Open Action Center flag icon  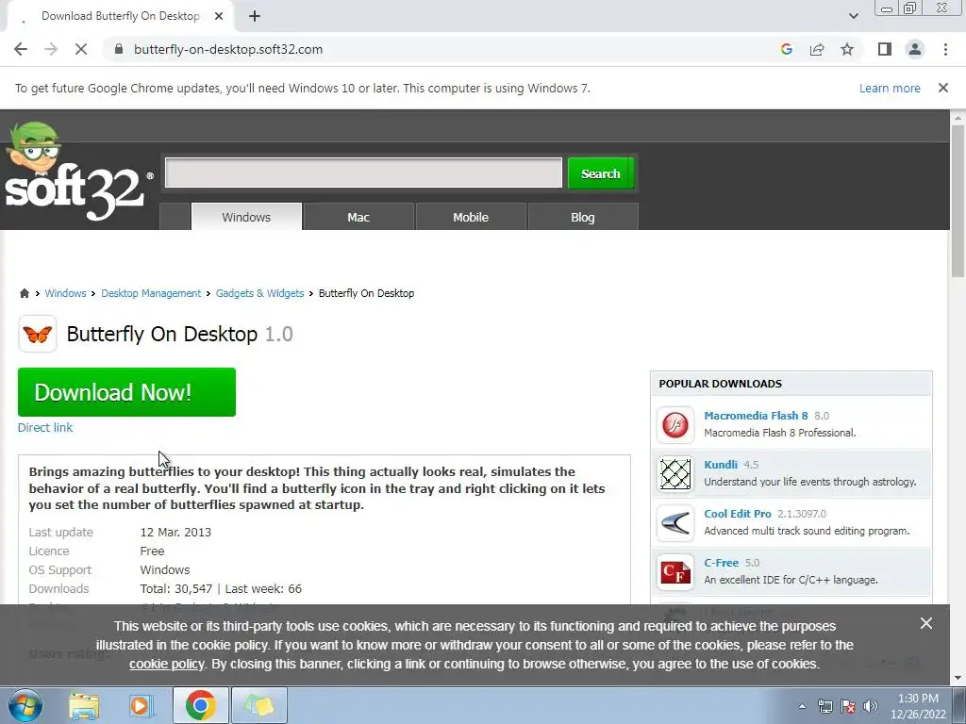click(x=848, y=706)
